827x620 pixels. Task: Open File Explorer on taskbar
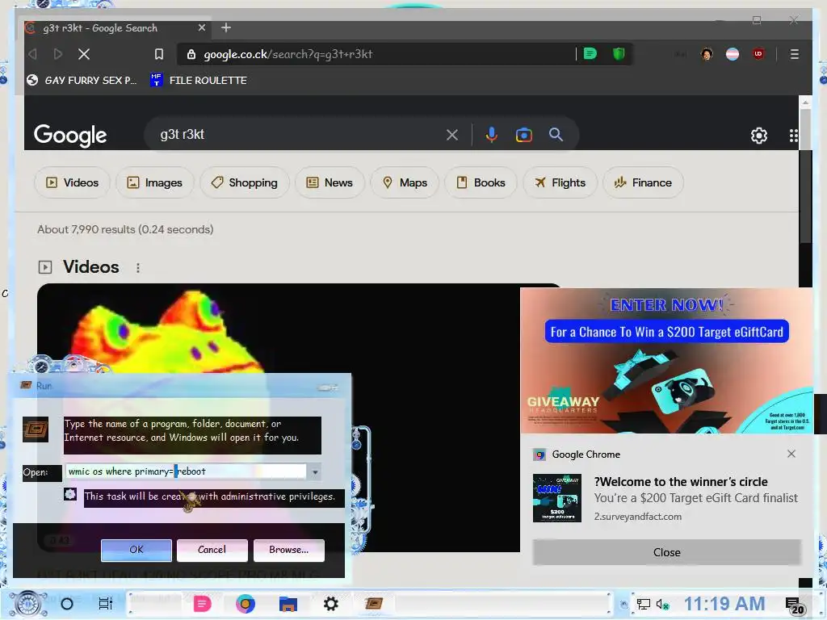[288, 604]
